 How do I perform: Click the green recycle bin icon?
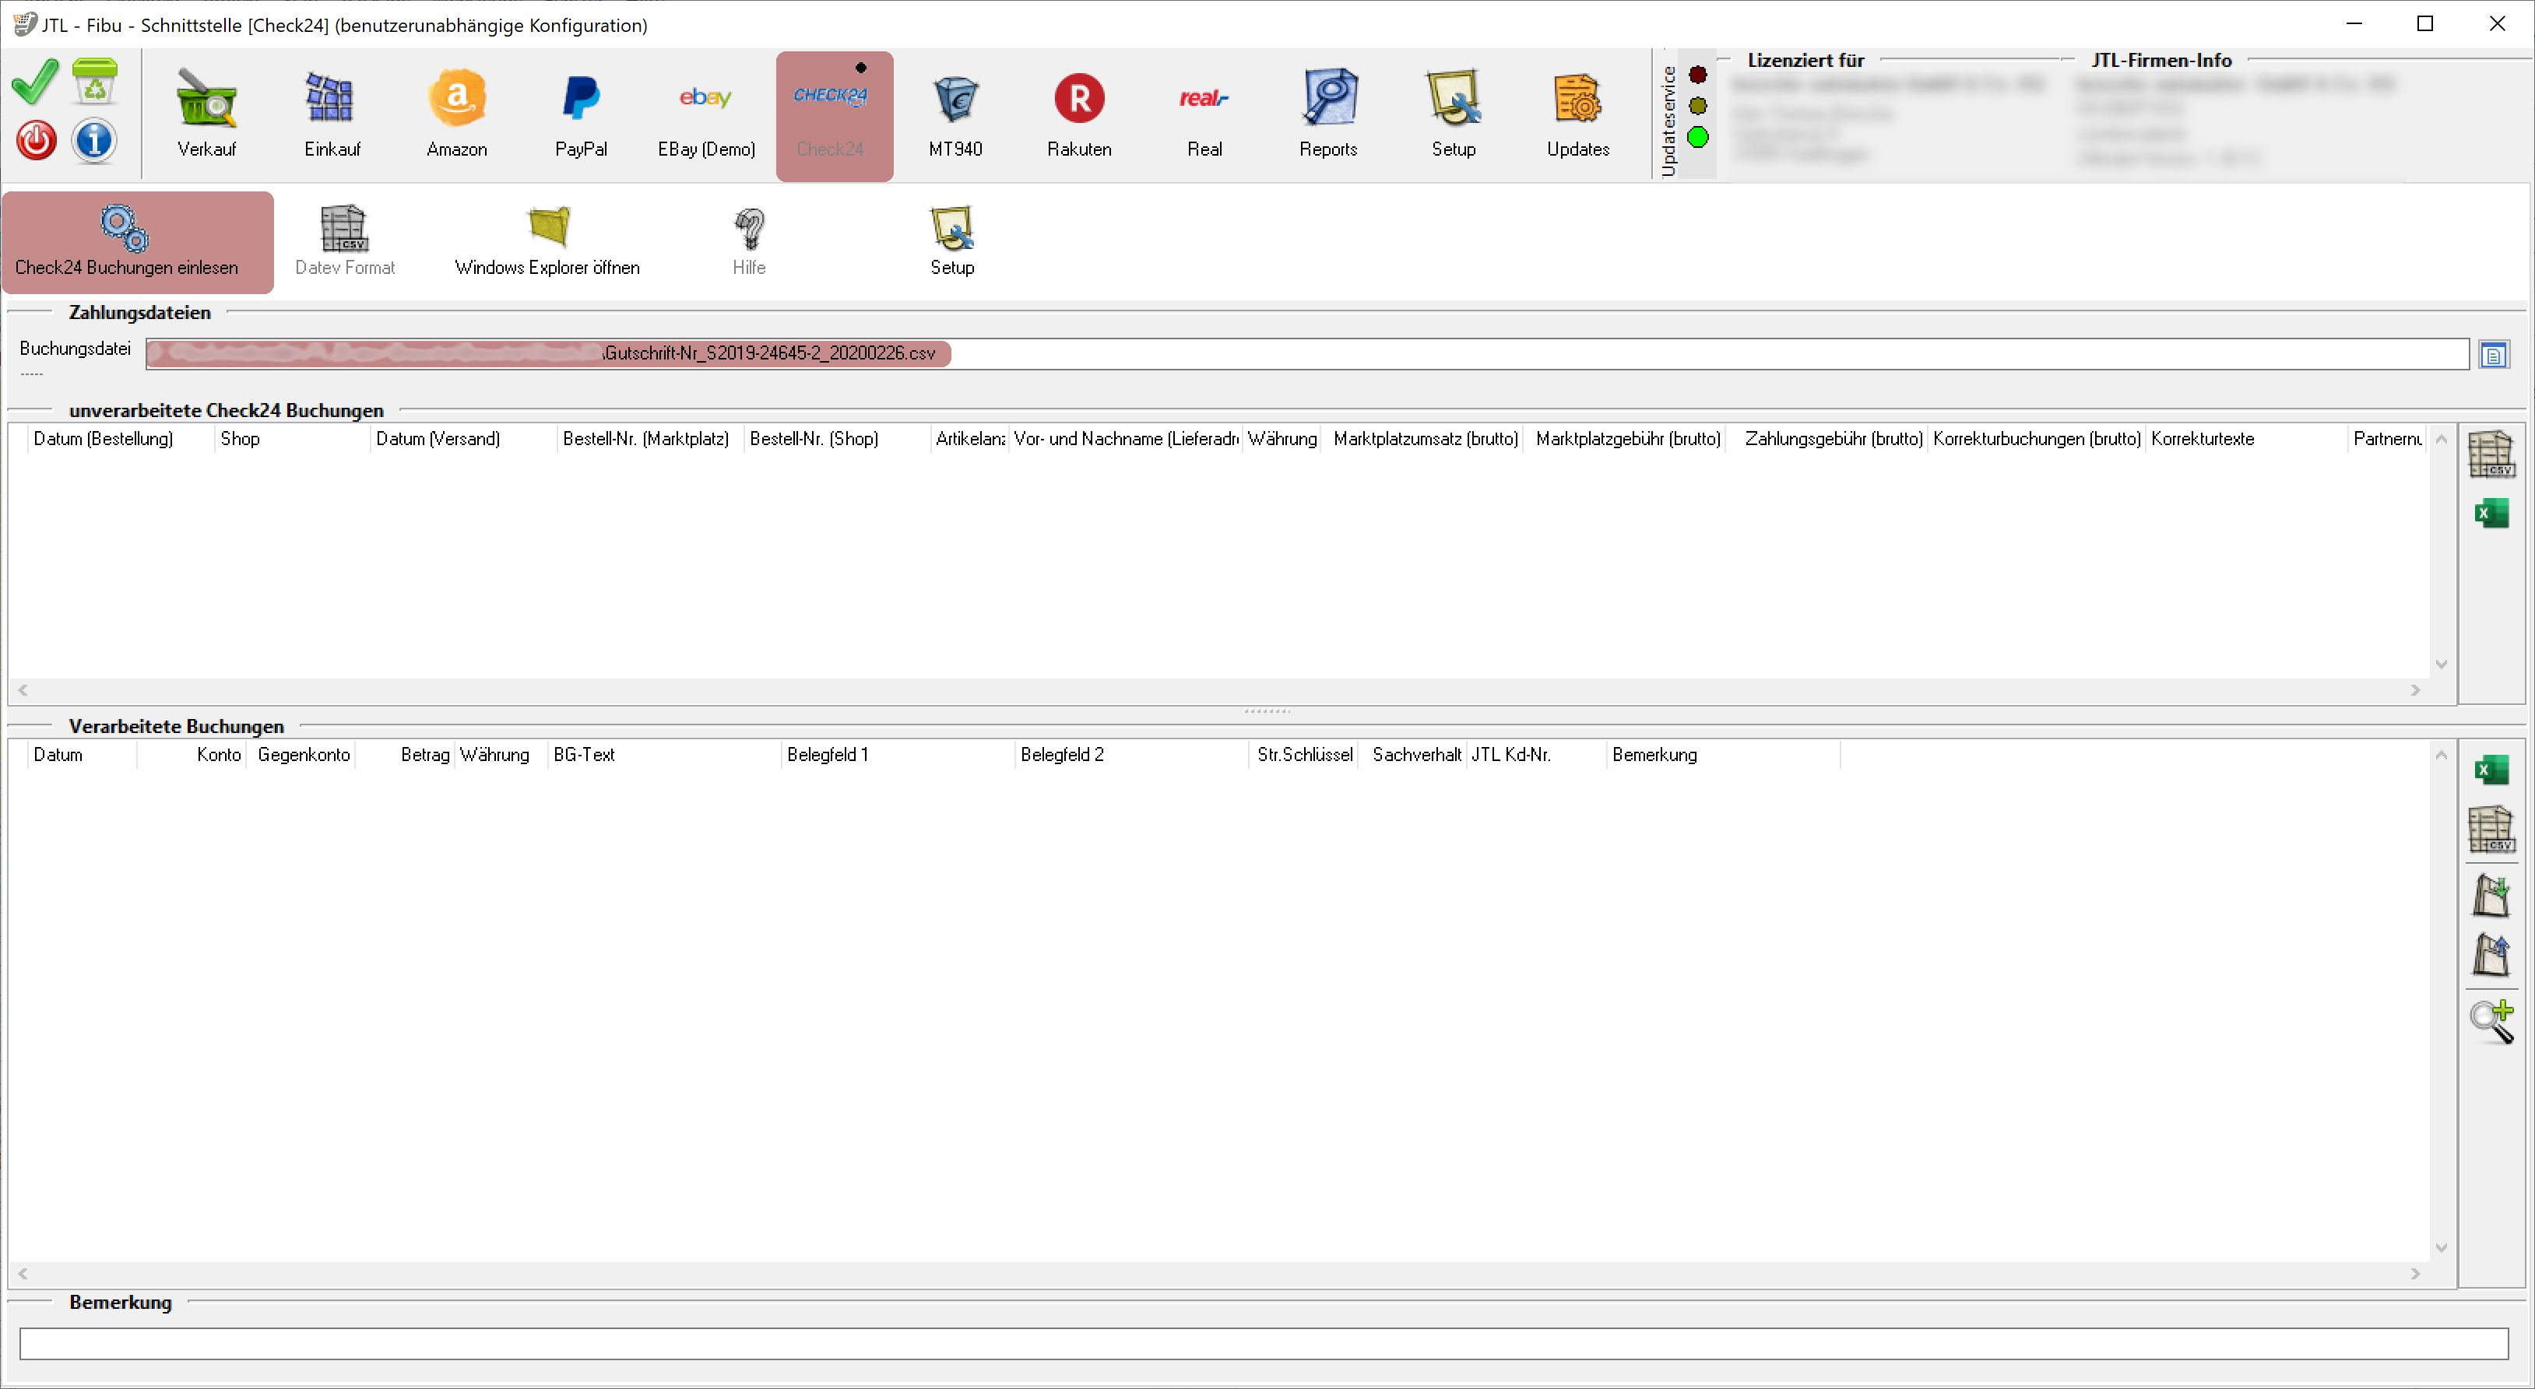[94, 82]
